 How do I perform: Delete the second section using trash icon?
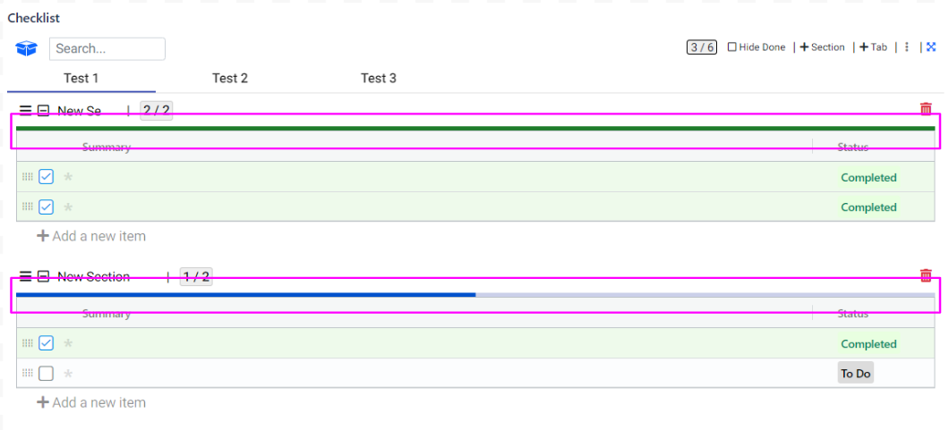(926, 275)
